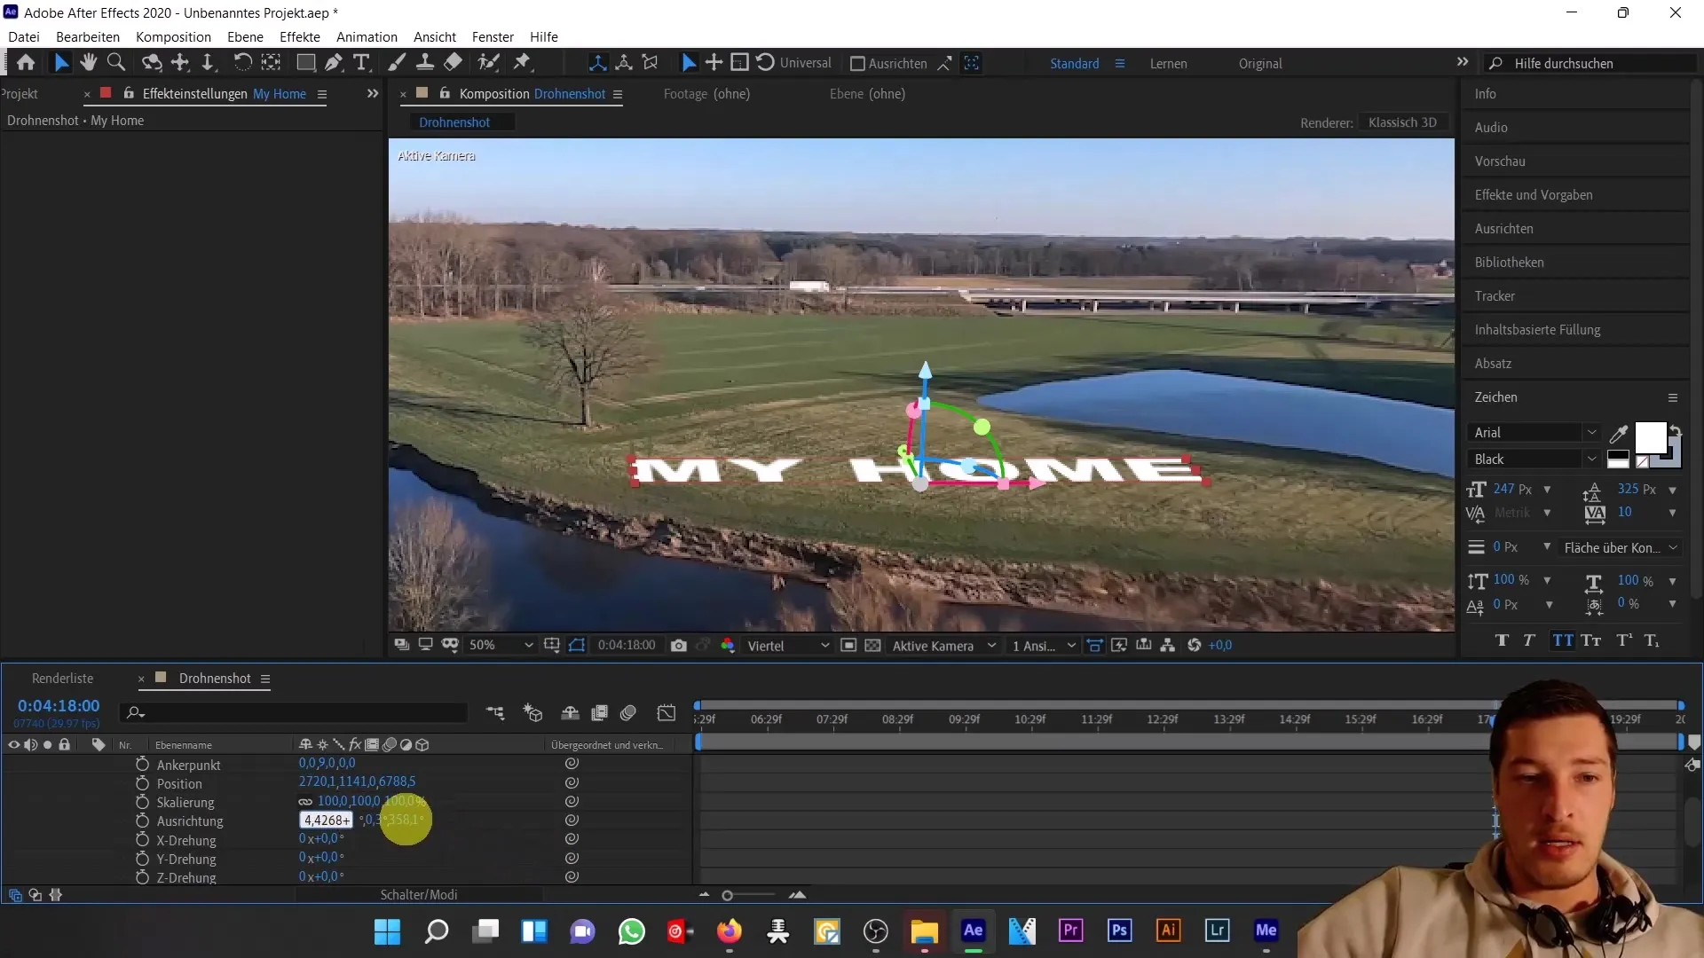The width and height of the screenshot is (1704, 958).
Task: Select the Rotation tool
Action: tap(242, 62)
